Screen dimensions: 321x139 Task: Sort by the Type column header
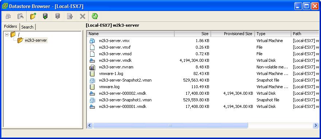(x=273, y=34)
